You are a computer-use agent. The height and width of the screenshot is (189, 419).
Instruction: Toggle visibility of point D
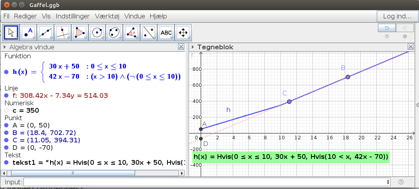click(x=6, y=148)
